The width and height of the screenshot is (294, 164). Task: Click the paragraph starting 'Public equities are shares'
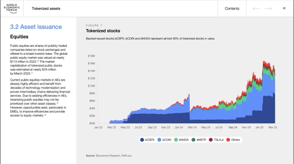point(39,60)
